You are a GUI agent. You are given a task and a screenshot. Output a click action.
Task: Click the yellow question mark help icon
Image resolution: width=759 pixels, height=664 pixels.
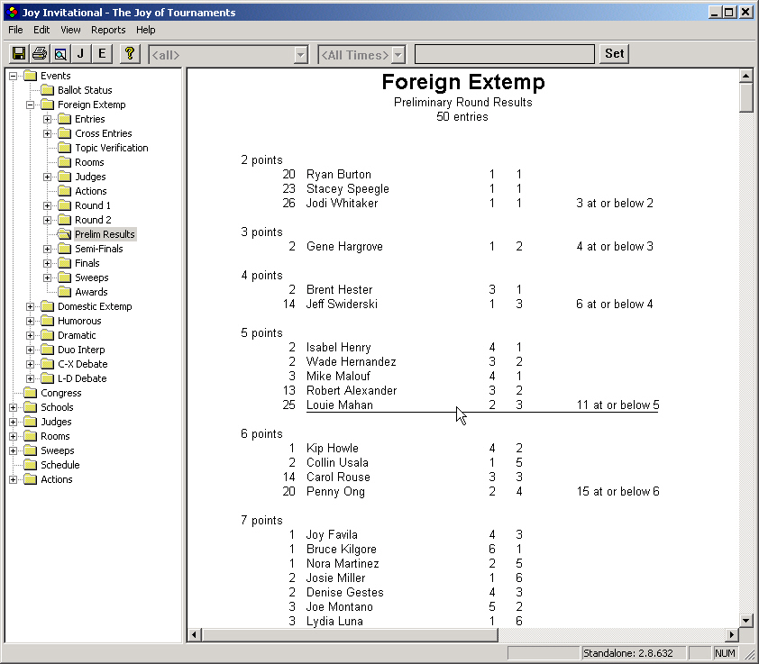130,54
